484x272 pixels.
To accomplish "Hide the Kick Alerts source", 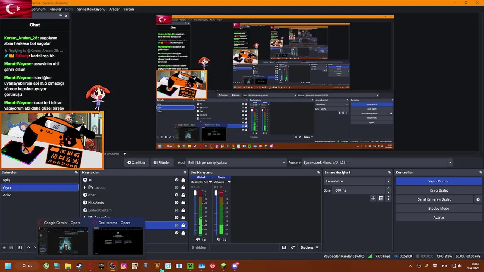I will tap(177, 203).
